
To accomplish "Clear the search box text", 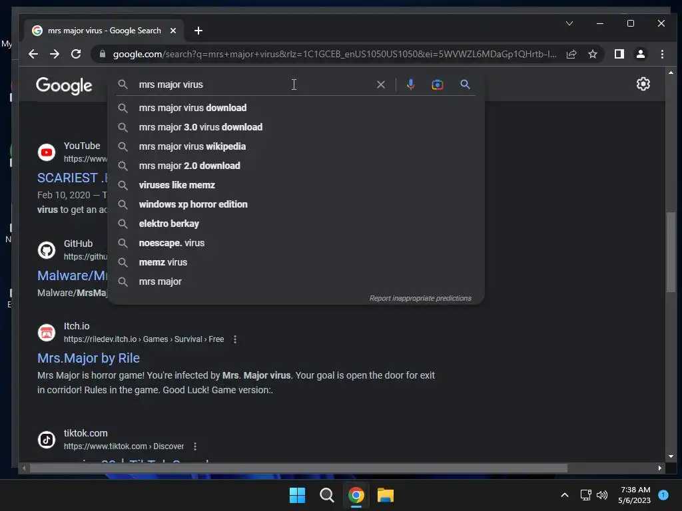I will [x=380, y=85].
